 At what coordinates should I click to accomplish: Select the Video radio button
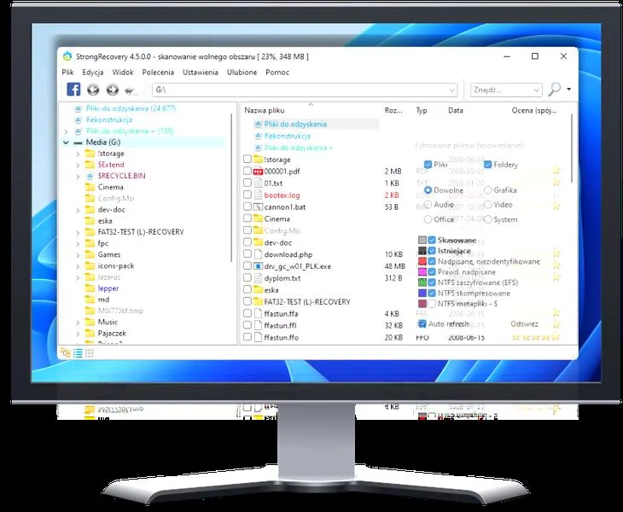coord(488,205)
